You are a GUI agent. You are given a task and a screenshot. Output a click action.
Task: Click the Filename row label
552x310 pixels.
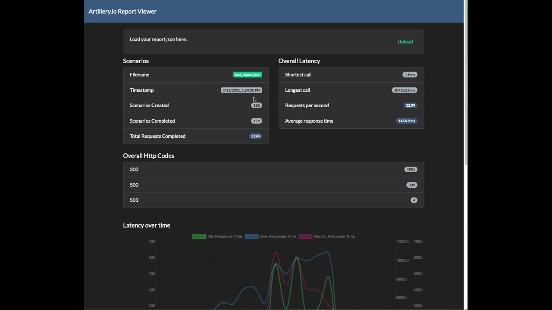click(x=140, y=75)
